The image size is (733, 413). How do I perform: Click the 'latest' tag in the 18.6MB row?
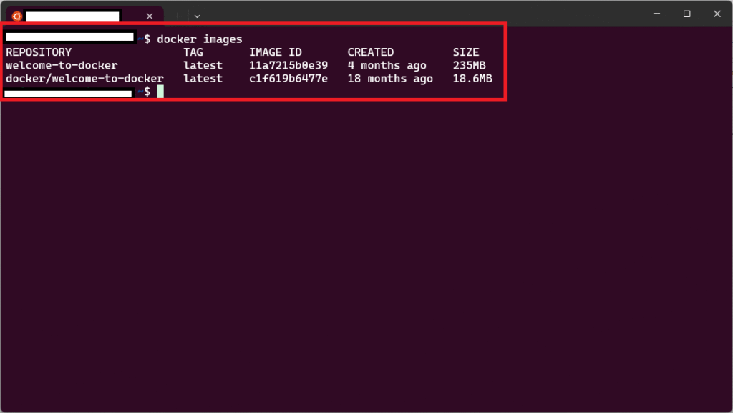point(203,79)
